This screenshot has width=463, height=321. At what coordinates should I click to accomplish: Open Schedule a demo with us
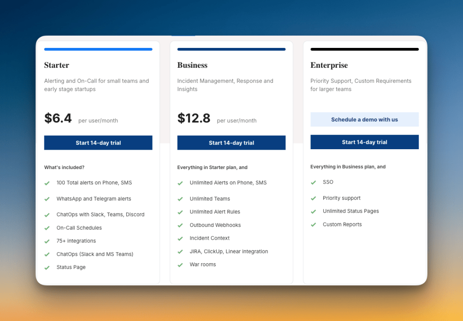[x=364, y=119]
